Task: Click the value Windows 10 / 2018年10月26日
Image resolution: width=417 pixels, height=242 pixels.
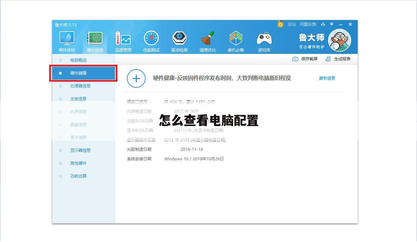Action: click(194, 159)
